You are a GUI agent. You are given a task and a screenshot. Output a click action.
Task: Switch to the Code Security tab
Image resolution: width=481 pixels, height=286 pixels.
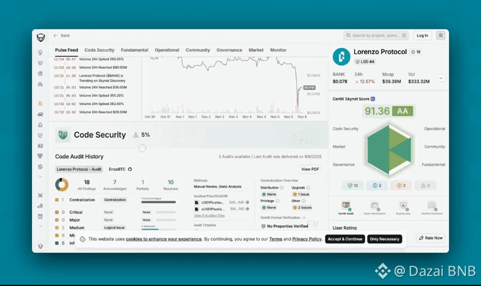tap(99, 50)
